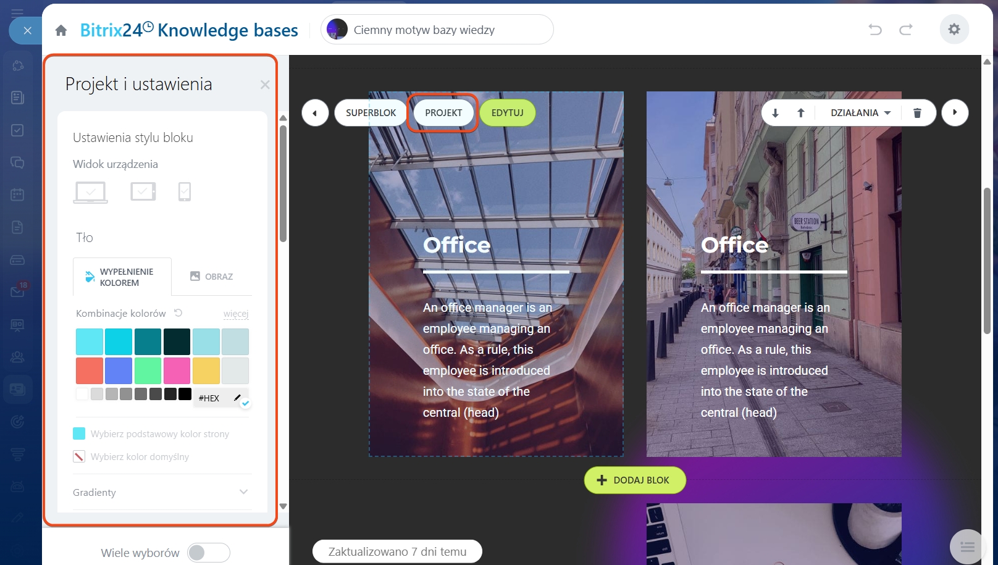Screen dimensions: 998x565
Task: Go to the home icon beside Bitrix24
Action: (x=61, y=30)
